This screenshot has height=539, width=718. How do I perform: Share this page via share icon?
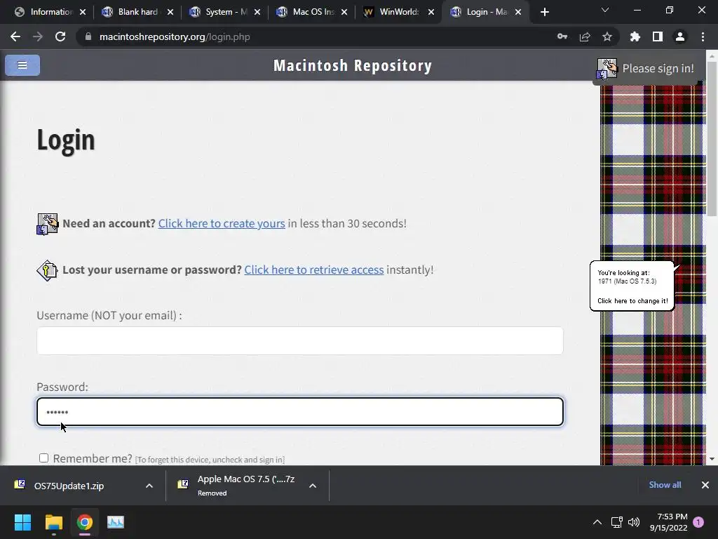[585, 36]
